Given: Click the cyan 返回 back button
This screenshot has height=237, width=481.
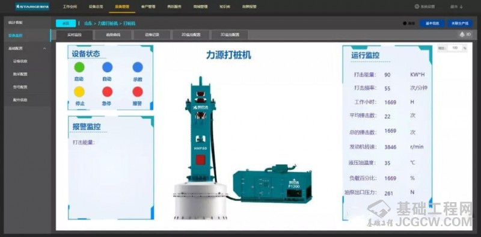Looking at the screenshot, I should click(x=66, y=23).
